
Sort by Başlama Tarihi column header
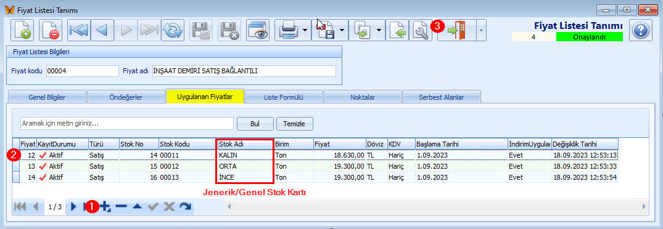tap(461, 144)
